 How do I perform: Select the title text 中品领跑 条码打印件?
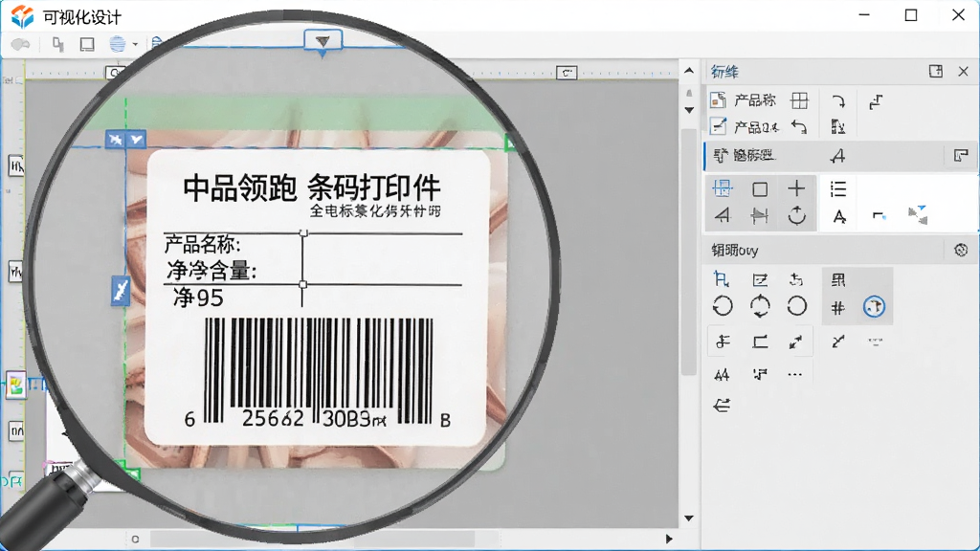pos(311,187)
